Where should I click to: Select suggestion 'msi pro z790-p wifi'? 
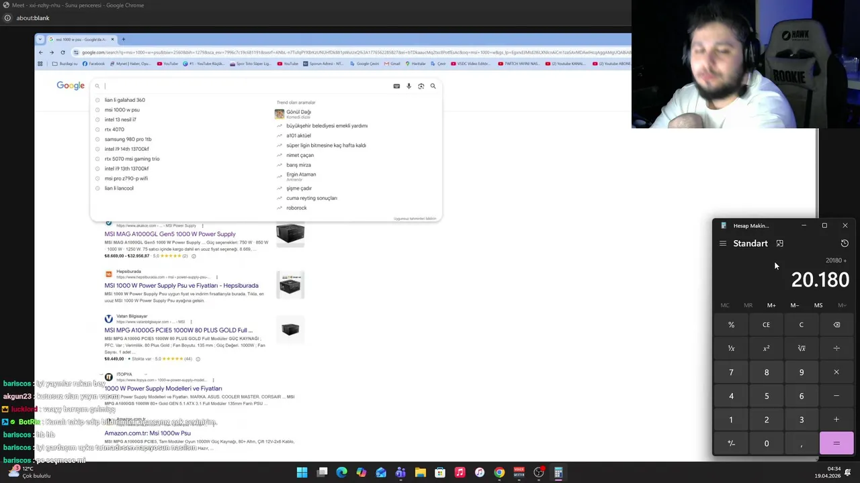click(x=126, y=178)
